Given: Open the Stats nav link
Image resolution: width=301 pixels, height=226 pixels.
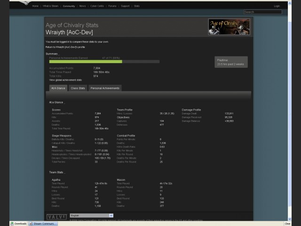Looking at the screenshot, I should coord(137,6).
